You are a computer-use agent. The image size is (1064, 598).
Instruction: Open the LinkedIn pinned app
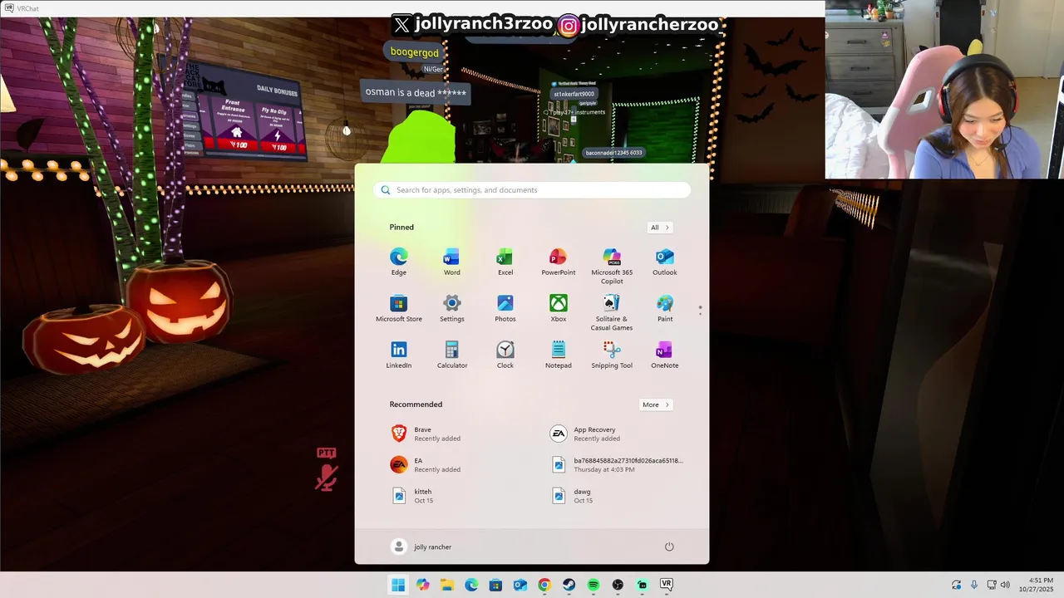399,355
